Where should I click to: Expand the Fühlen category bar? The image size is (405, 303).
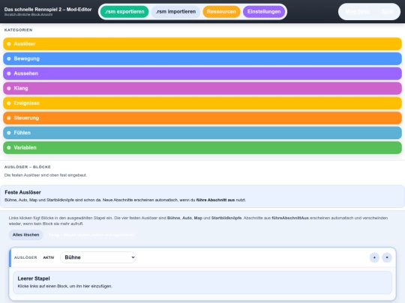point(202,132)
